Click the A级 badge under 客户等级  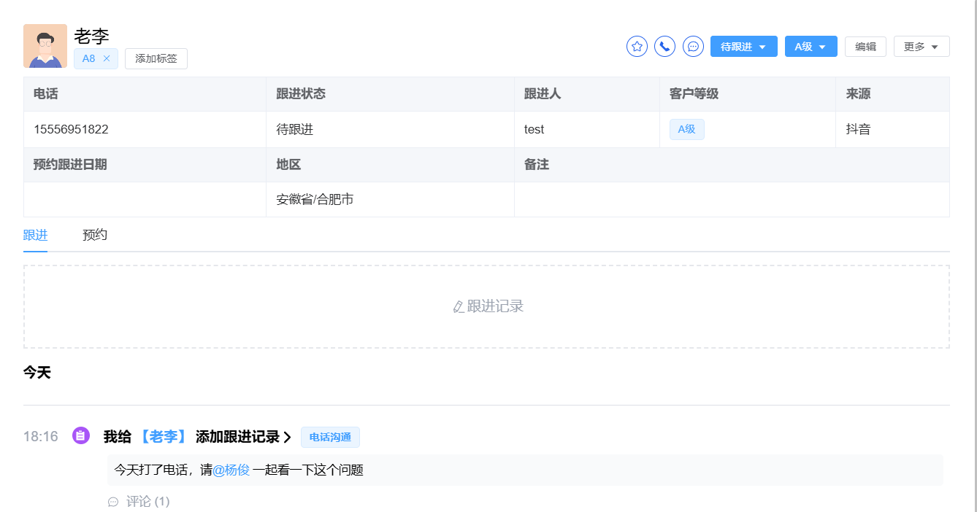point(686,129)
